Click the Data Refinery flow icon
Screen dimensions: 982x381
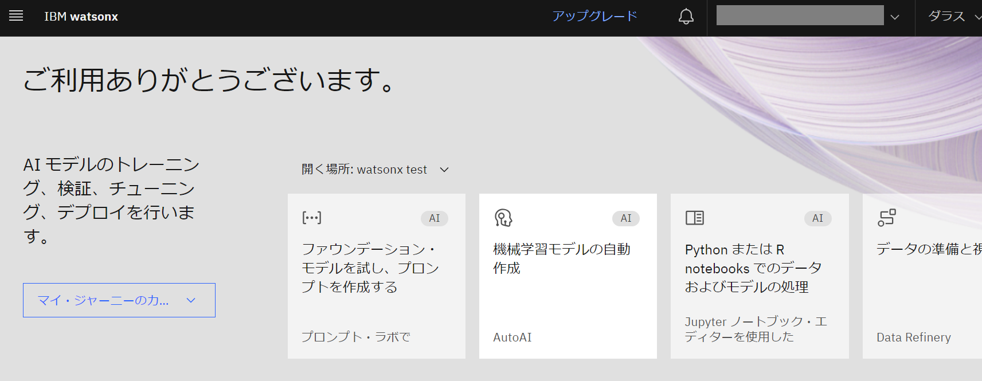[886, 218]
